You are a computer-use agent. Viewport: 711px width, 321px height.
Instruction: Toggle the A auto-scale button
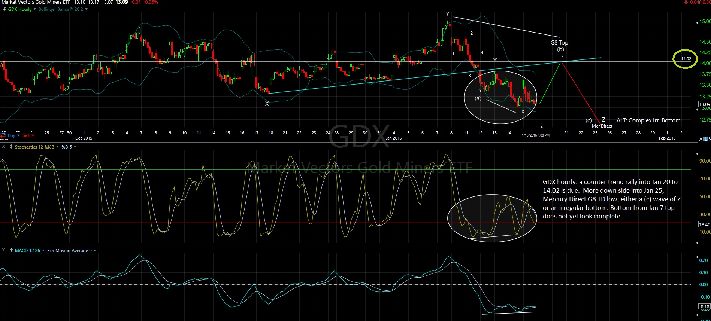click(x=701, y=139)
